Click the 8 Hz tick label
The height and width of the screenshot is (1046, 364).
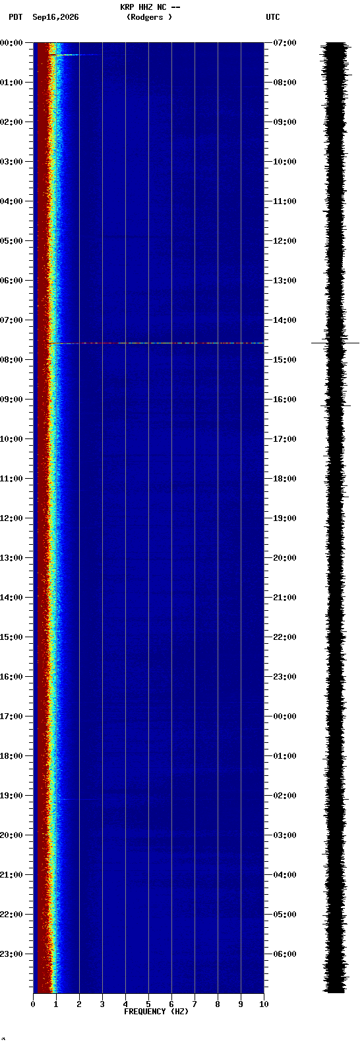(x=218, y=1005)
